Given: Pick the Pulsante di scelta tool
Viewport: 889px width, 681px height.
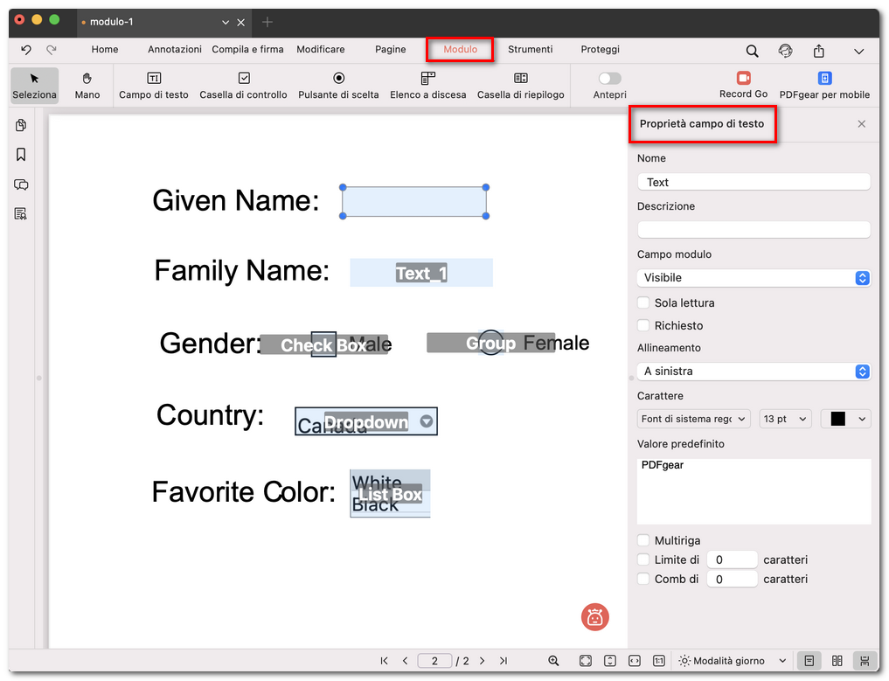Looking at the screenshot, I should [338, 85].
